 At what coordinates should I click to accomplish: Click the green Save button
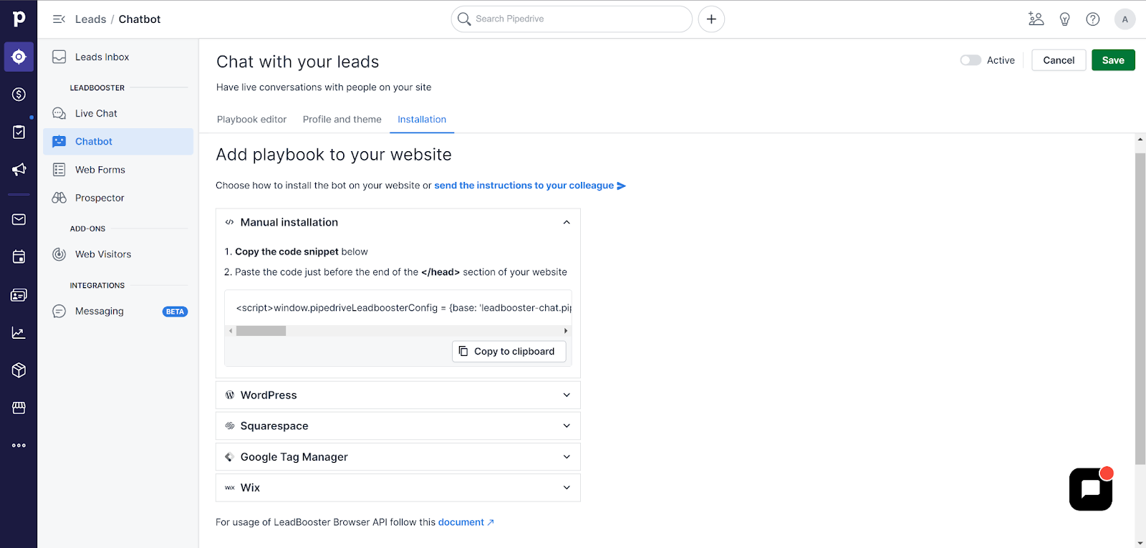(1112, 60)
